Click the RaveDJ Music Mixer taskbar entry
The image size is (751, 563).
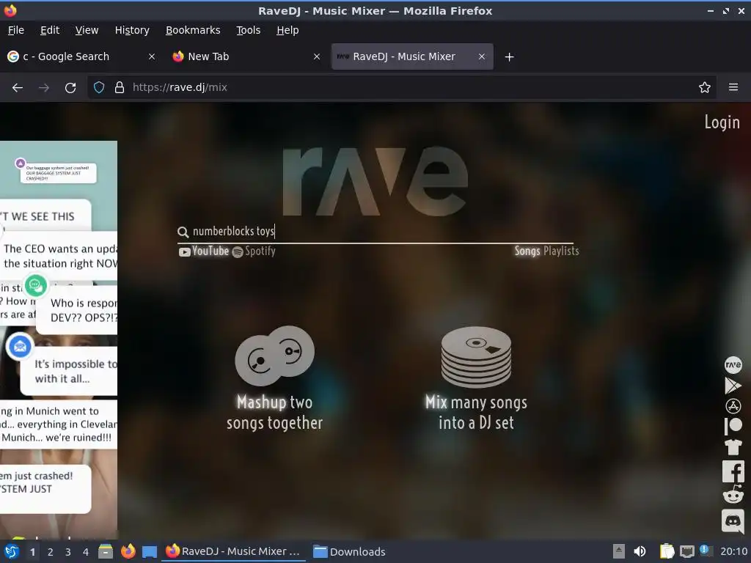233,552
